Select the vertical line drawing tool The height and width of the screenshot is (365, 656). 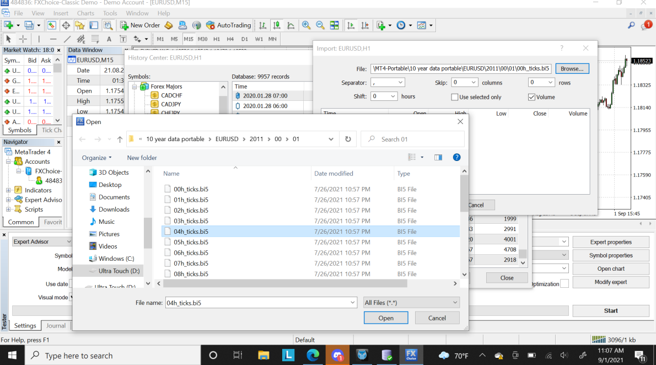click(39, 39)
